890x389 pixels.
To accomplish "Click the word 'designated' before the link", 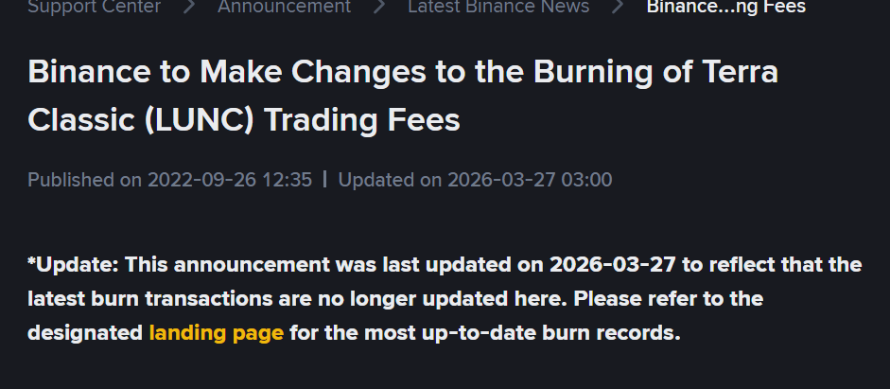I will 85,334.
